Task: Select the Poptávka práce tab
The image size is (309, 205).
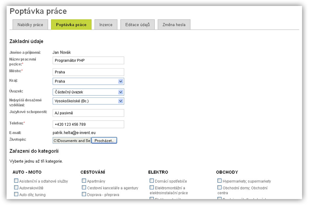Action: click(71, 25)
